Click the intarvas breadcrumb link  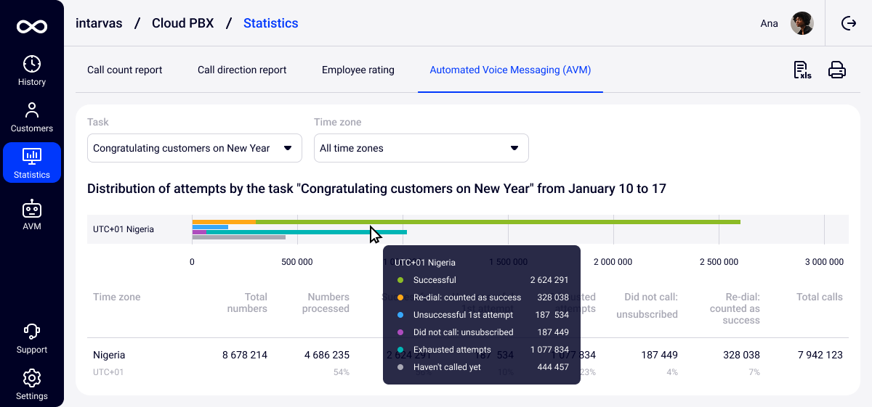click(x=100, y=23)
